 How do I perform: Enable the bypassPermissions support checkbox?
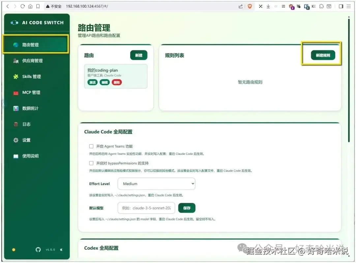(x=91, y=163)
